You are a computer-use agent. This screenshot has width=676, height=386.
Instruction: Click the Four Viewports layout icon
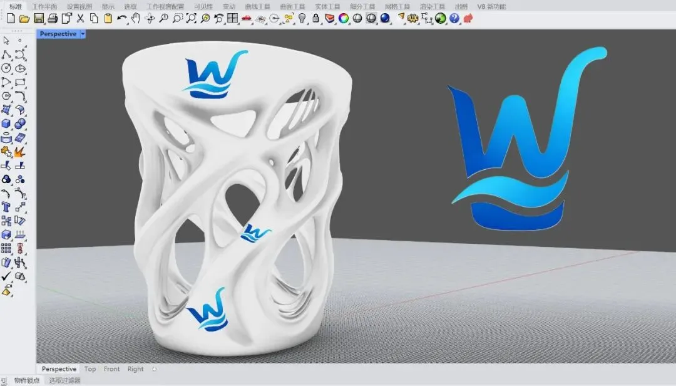[x=233, y=18]
